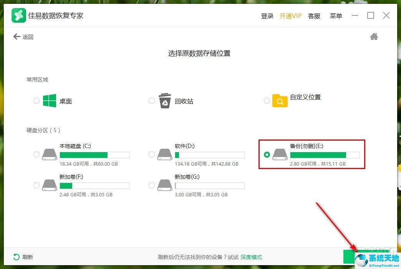The width and height of the screenshot is (401, 269).
Task: Click drive E's green capacity bar
Action: [319, 155]
